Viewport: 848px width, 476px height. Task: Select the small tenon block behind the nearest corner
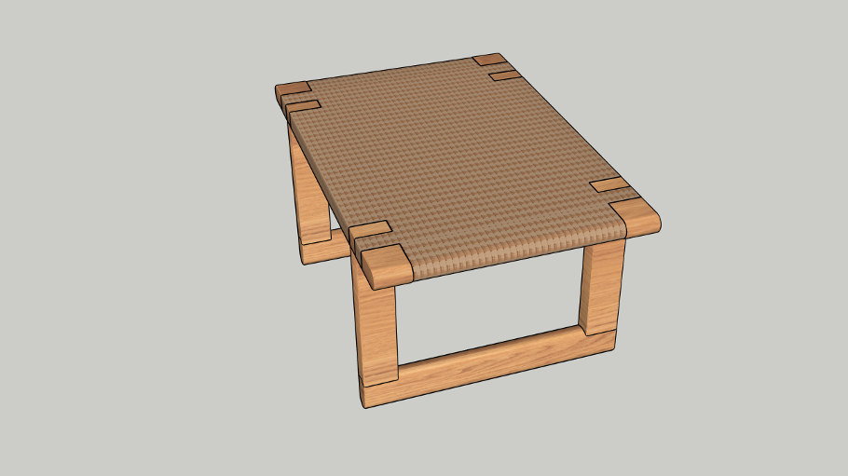coord(371,231)
